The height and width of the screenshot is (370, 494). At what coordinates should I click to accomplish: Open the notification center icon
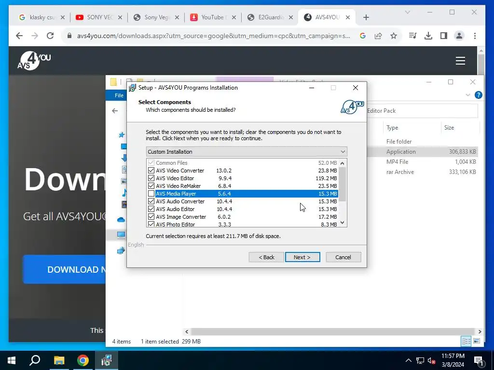pos(479,360)
